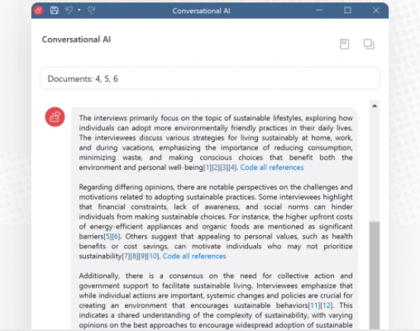Click the Documents: 4, 5, 6 field
Screen dimensions: 420x331
pyautogui.click(x=210, y=78)
